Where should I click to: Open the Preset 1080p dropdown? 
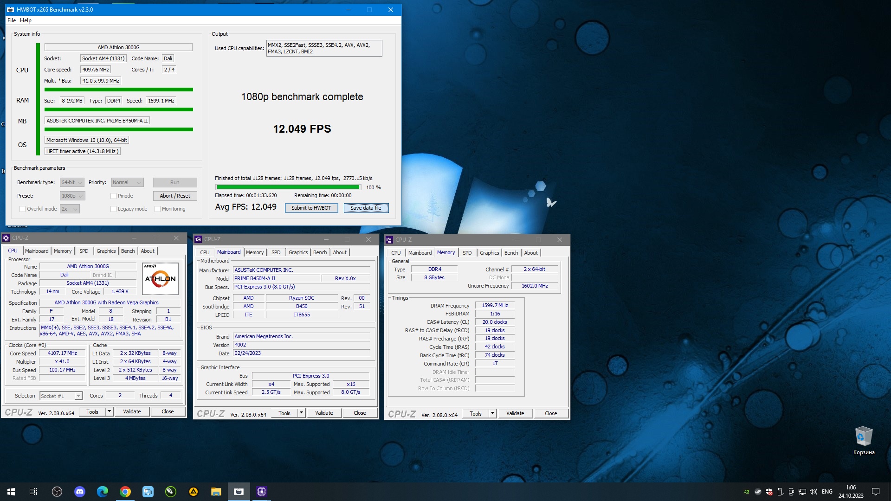click(72, 196)
